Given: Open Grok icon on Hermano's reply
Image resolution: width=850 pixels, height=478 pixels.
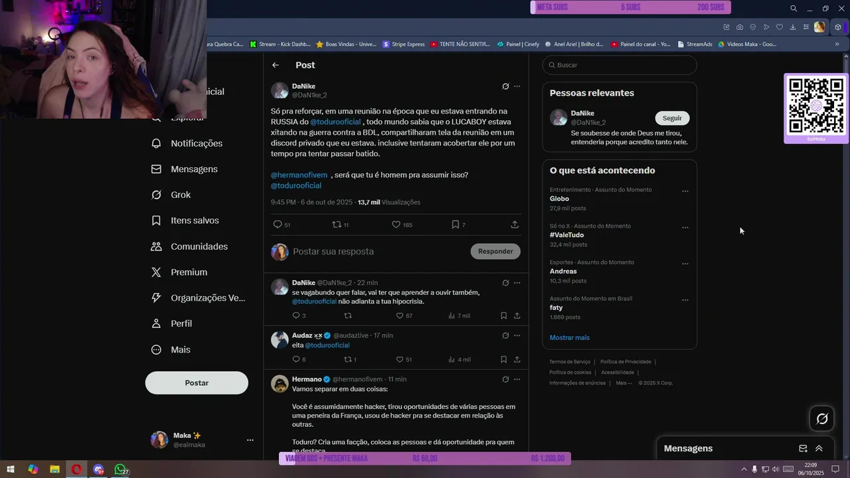Looking at the screenshot, I should pos(505,379).
